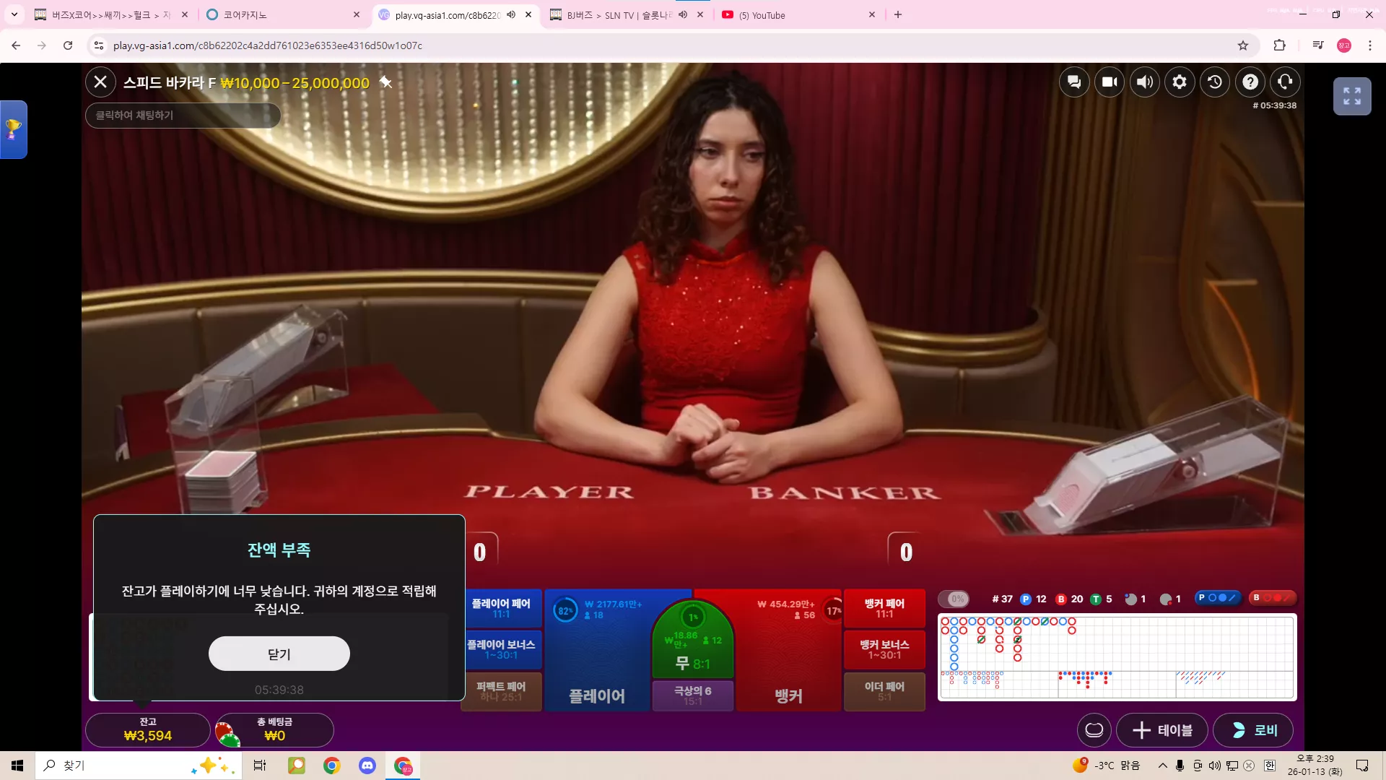Open Task View on the taskbar
Screen dimensions: 1386x780
point(260,766)
